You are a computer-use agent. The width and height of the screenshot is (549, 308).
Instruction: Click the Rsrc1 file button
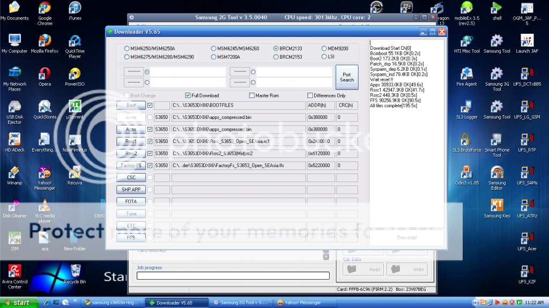(x=131, y=141)
